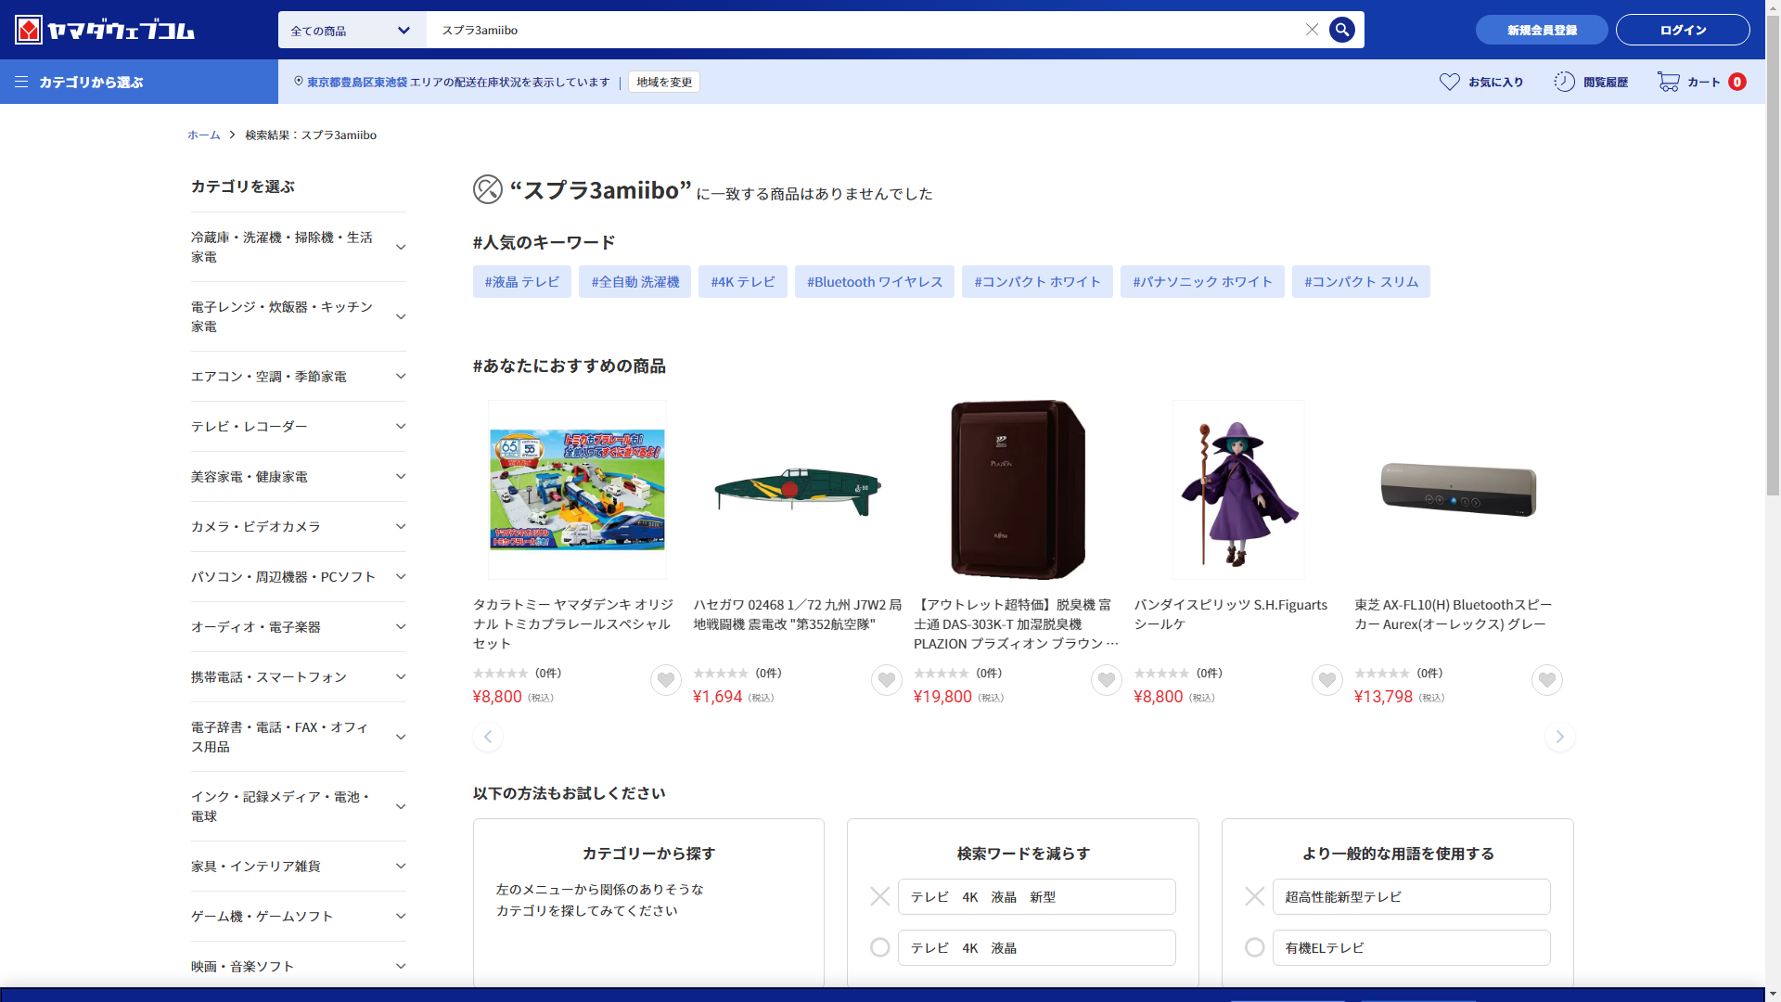The height and width of the screenshot is (1002, 1781).
Task: Toggle X mark beside 超高性能新型テレビ
Action: [x=1254, y=896]
